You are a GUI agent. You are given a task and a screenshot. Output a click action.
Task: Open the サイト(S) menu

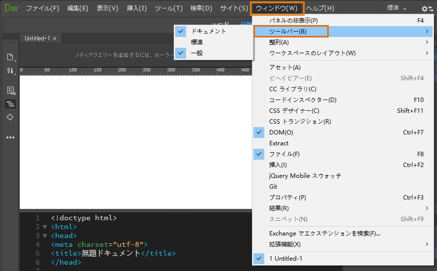pos(234,8)
